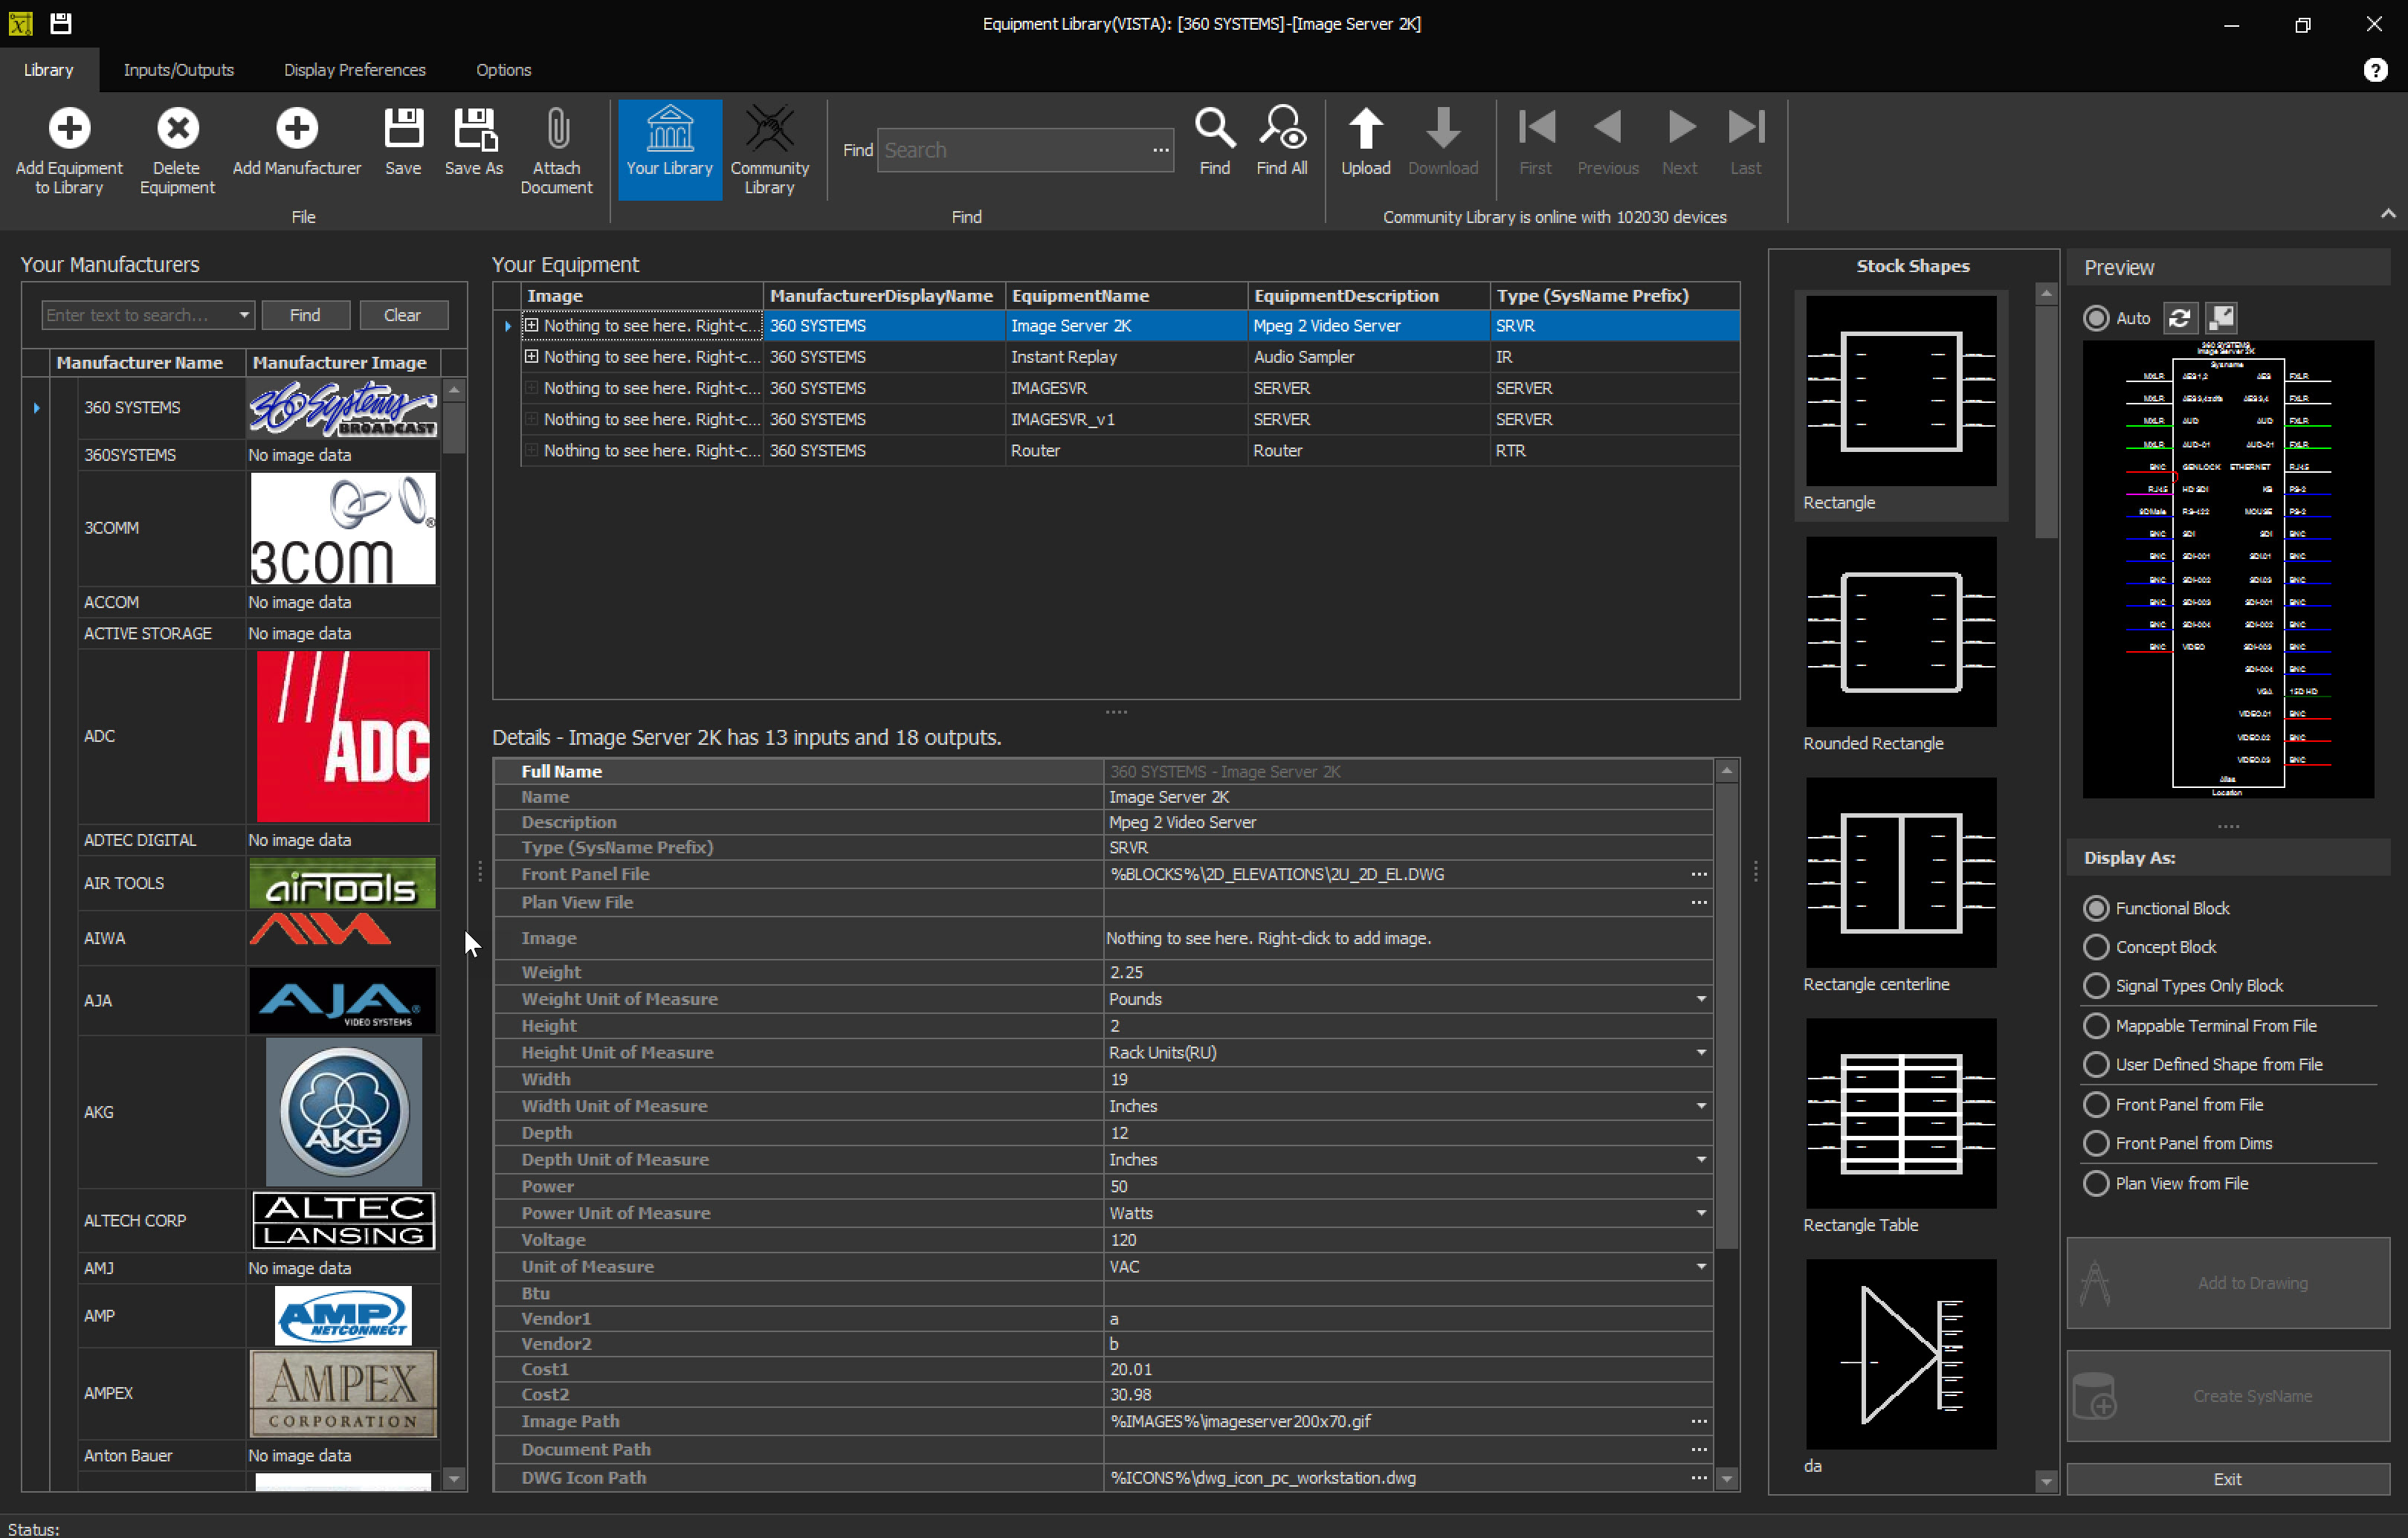Go to Previous record icon
Image resolution: width=2408 pixels, height=1538 pixels.
(1607, 127)
